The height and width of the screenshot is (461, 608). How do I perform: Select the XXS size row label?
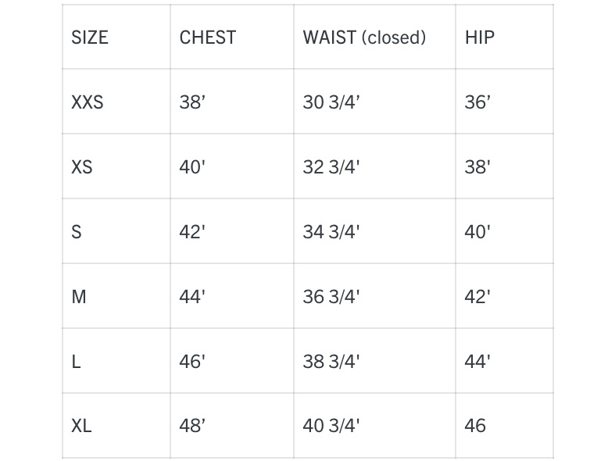point(88,102)
